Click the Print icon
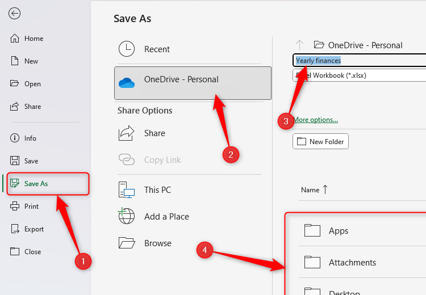426x295 pixels. click(x=15, y=206)
